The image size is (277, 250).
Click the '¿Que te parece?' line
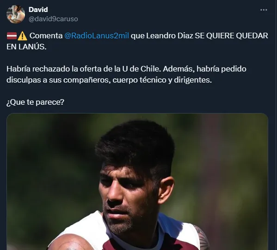[x=35, y=102]
